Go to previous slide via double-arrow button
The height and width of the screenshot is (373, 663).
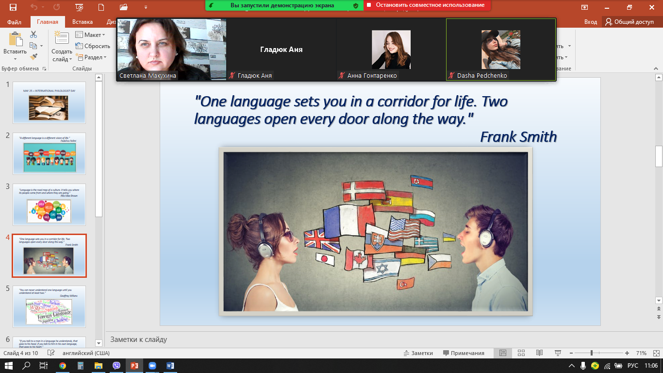tap(659, 308)
